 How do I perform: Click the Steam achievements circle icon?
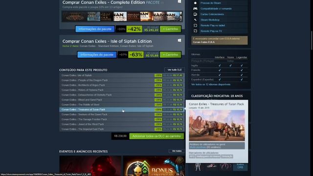tap(195, 3)
